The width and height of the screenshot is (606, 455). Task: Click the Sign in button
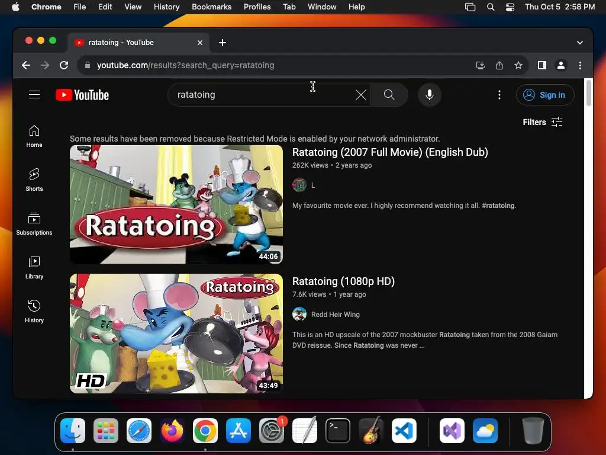coord(545,95)
